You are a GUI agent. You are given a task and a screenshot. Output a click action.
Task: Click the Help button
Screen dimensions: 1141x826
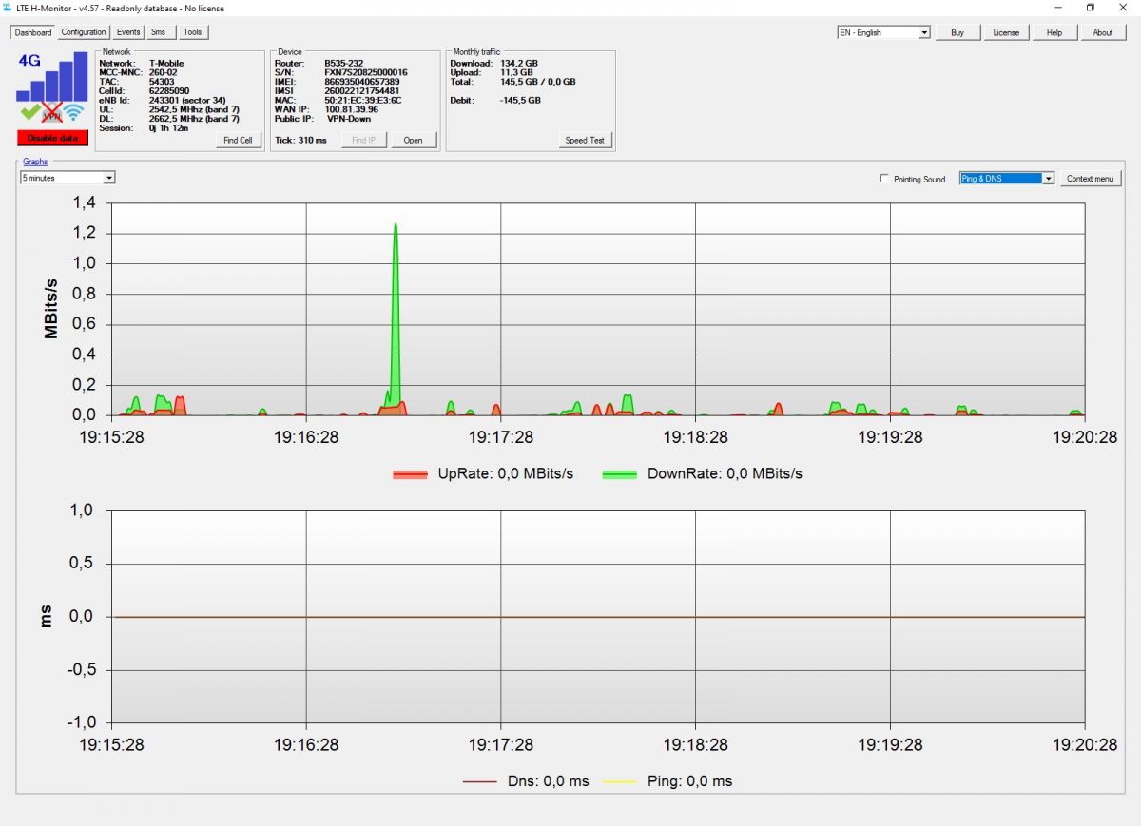(x=1054, y=32)
